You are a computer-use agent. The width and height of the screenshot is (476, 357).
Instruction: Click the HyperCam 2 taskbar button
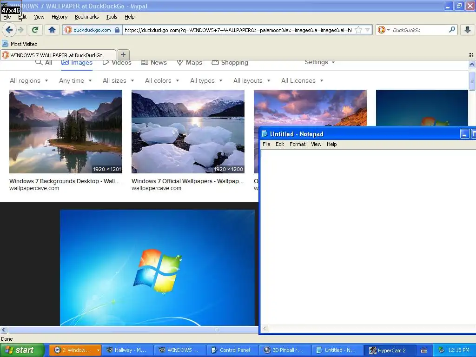coord(390,350)
